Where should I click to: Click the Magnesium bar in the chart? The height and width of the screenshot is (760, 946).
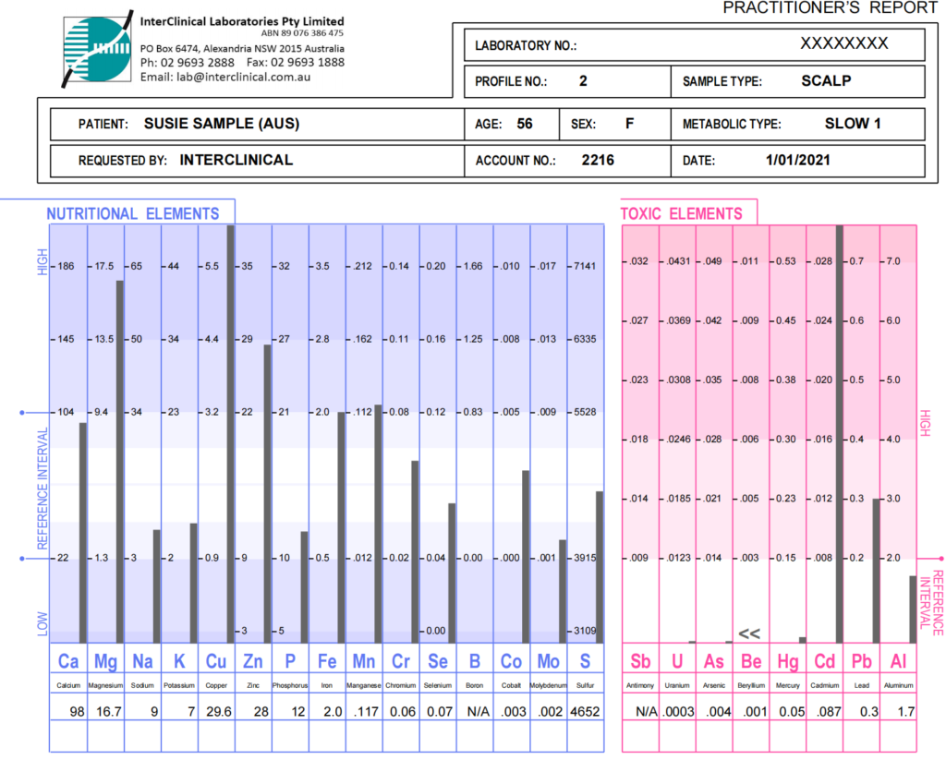tap(120, 462)
